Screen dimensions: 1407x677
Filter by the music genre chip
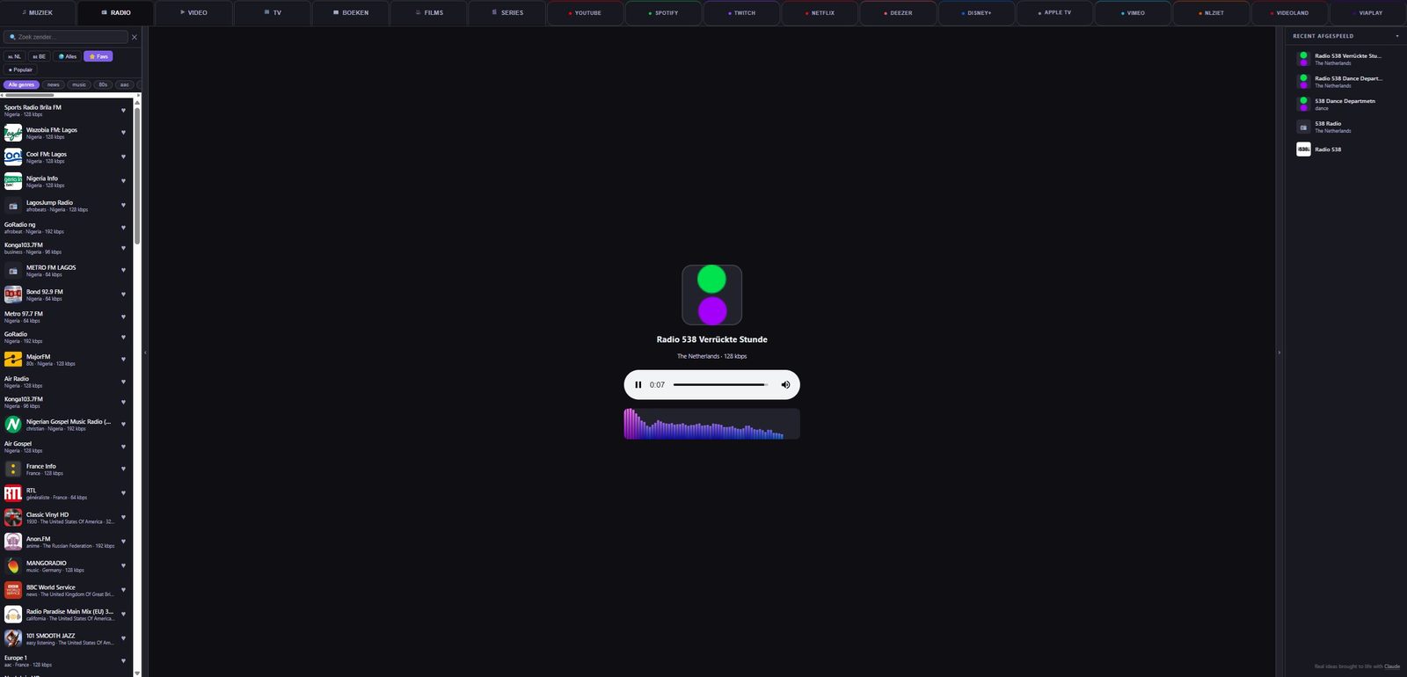[x=79, y=85]
